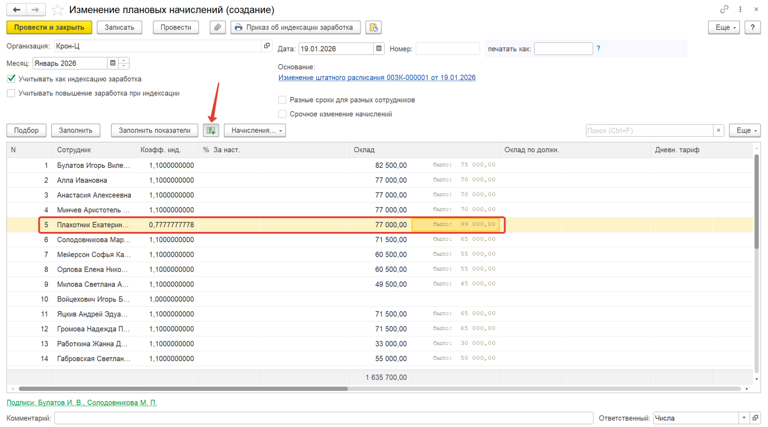Navigate back with left arrow
This screenshot has width=768, height=427.
click(x=17, y=10)
